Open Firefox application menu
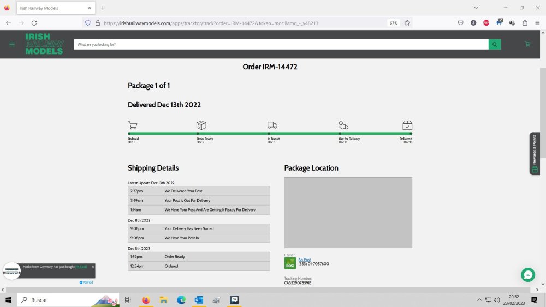This screenshot has width=546, height=307. tap(537, 23)
